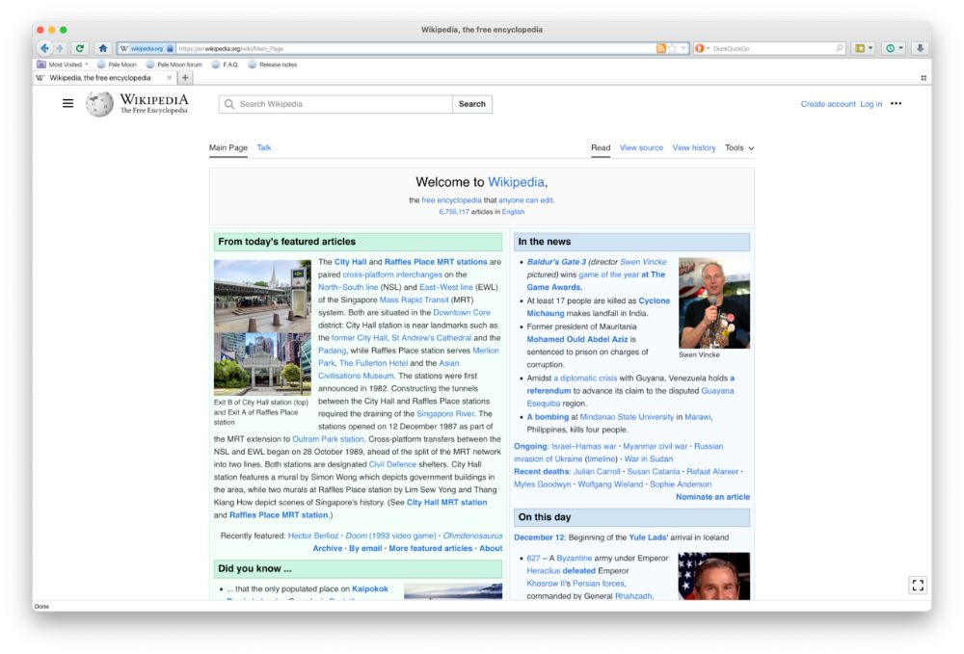Open the three-dot personal tools menu

pyautogui.click(x=897, y=104)
